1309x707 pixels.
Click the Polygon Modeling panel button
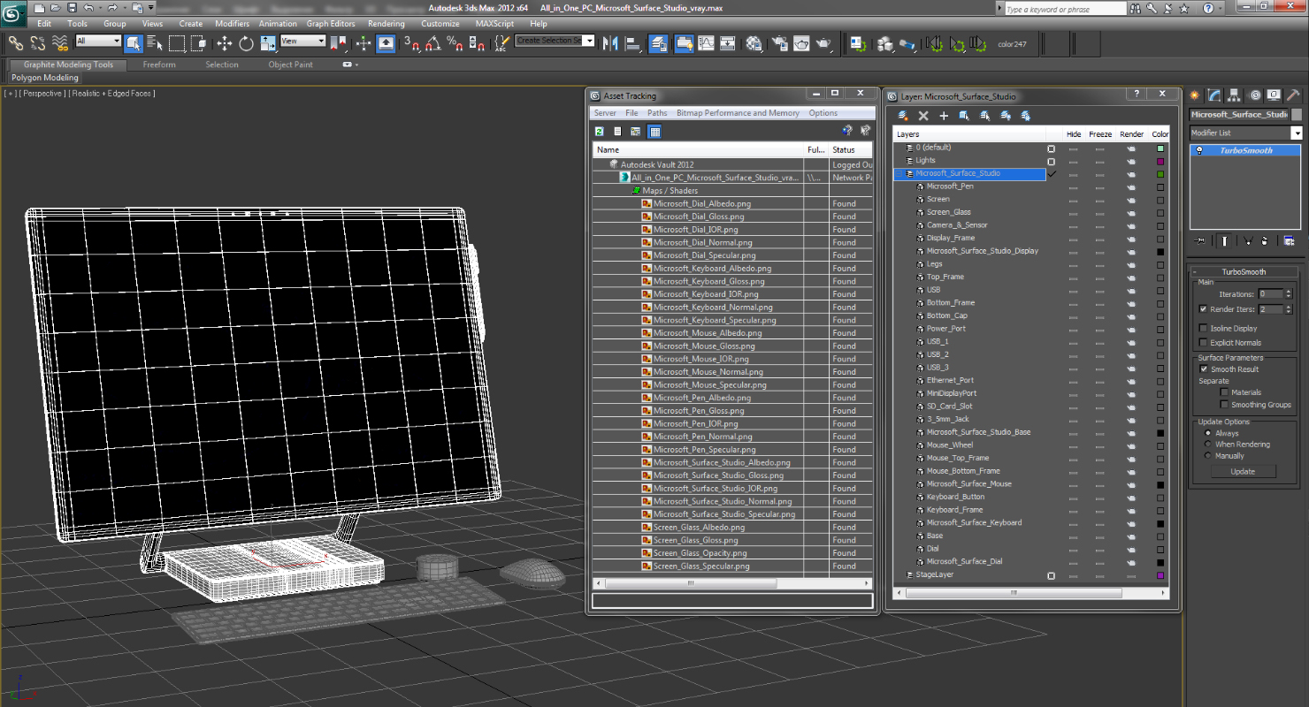tap(45, 78)
